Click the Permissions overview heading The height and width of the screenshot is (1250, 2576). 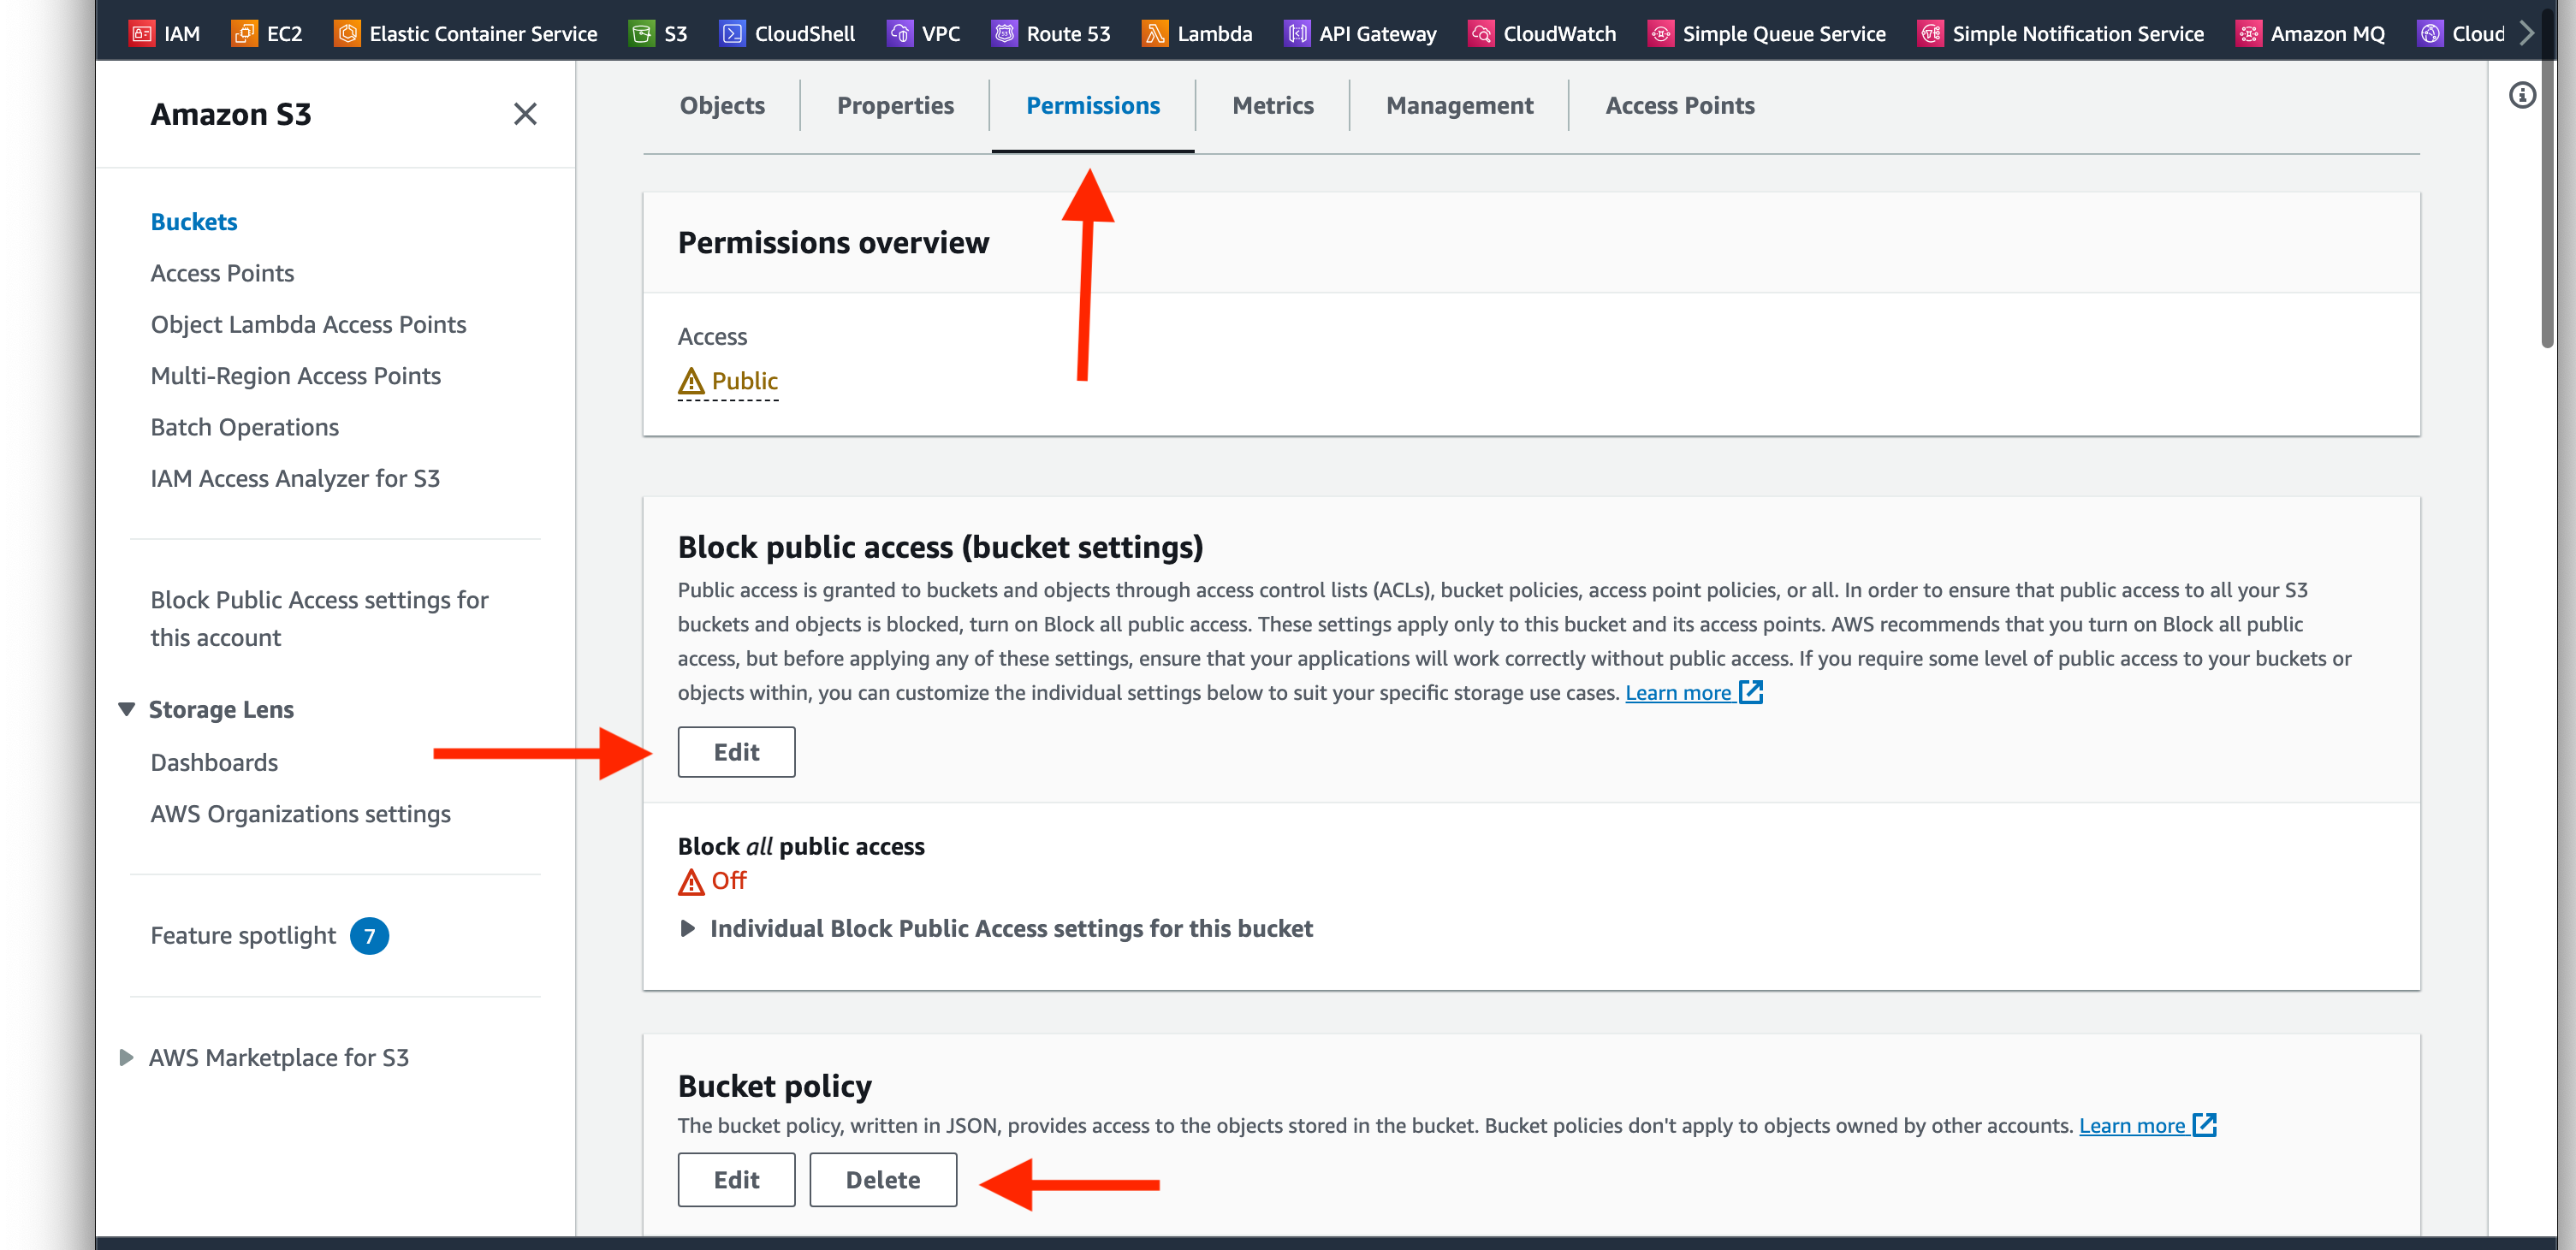click(x=833, y=242)
